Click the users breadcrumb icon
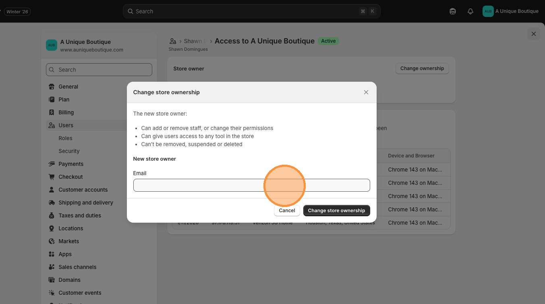The image size is (545, 304). 173,41
